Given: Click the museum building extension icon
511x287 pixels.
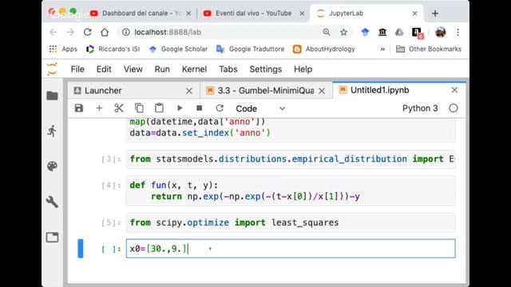Looking at the screenshot, I should click(382, 32).
